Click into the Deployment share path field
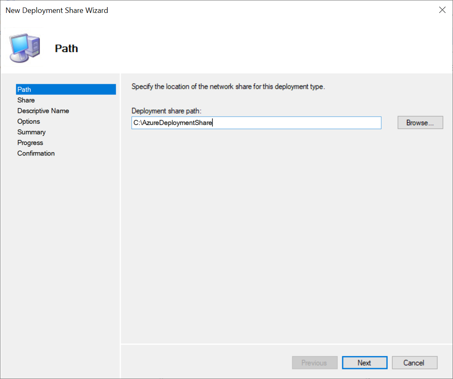Screen dimensions: 453x379 click(256, 123)
